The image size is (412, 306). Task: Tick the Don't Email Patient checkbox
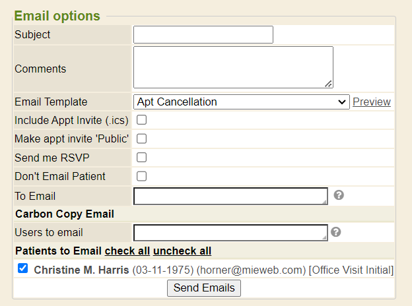point(141,176)
